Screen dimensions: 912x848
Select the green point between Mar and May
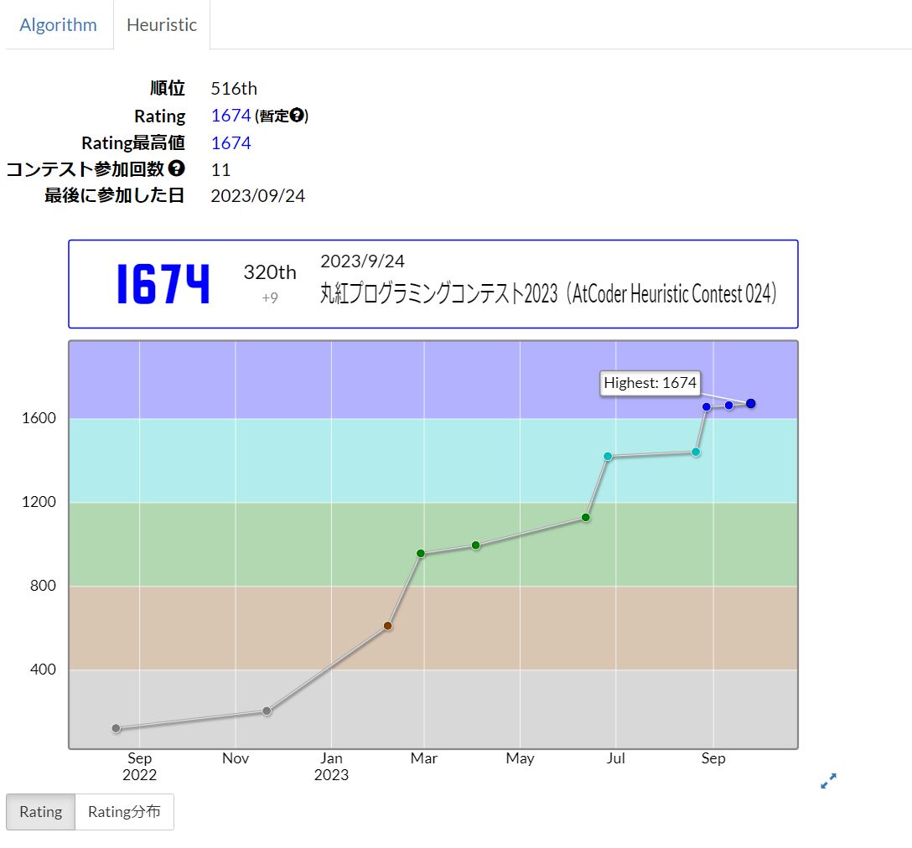tap(476, 545)
